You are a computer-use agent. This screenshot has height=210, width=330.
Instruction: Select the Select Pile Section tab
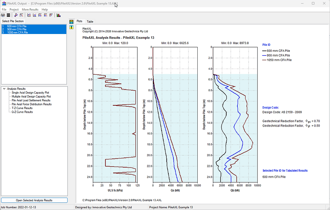click(x=13, y=21)
